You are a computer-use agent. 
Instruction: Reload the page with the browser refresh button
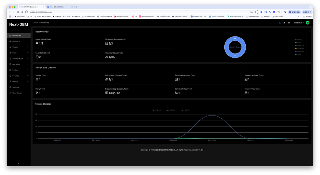pyautogui.click(x=18, y=12)
